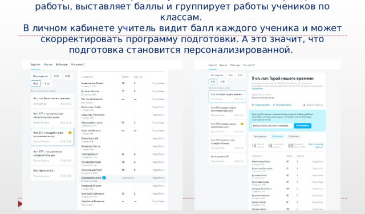Image resolution: width=365 pixels, height=214 pixels.
Task: Click the orange badge on left screenshot's selected task card
Action: coord(70,133)
